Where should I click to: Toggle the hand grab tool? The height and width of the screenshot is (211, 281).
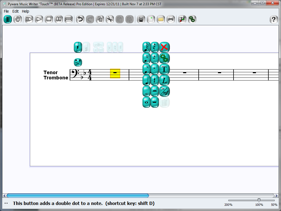(x=18, y=19)
